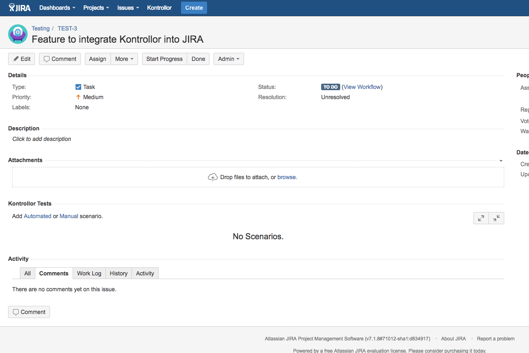Click the Edit button

[22, 59]
